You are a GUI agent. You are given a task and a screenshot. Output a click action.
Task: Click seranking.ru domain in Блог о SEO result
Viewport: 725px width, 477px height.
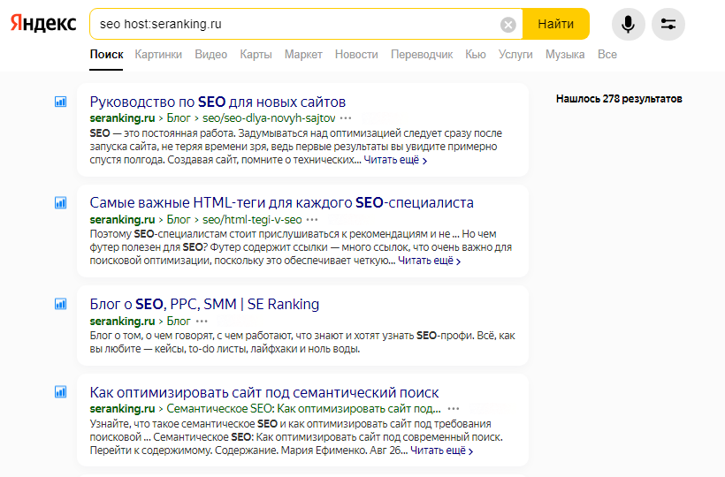coord(122,321)
